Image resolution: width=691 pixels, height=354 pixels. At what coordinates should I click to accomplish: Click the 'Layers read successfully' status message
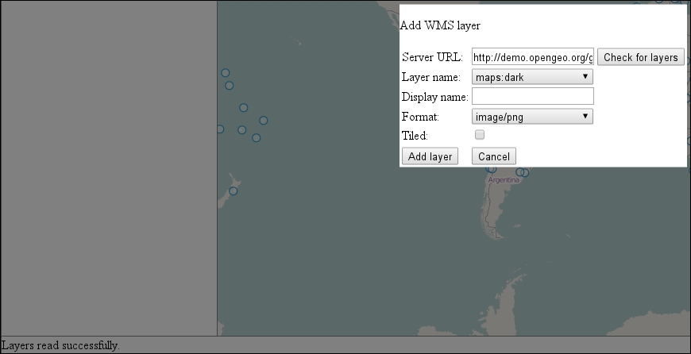[60, 346]
